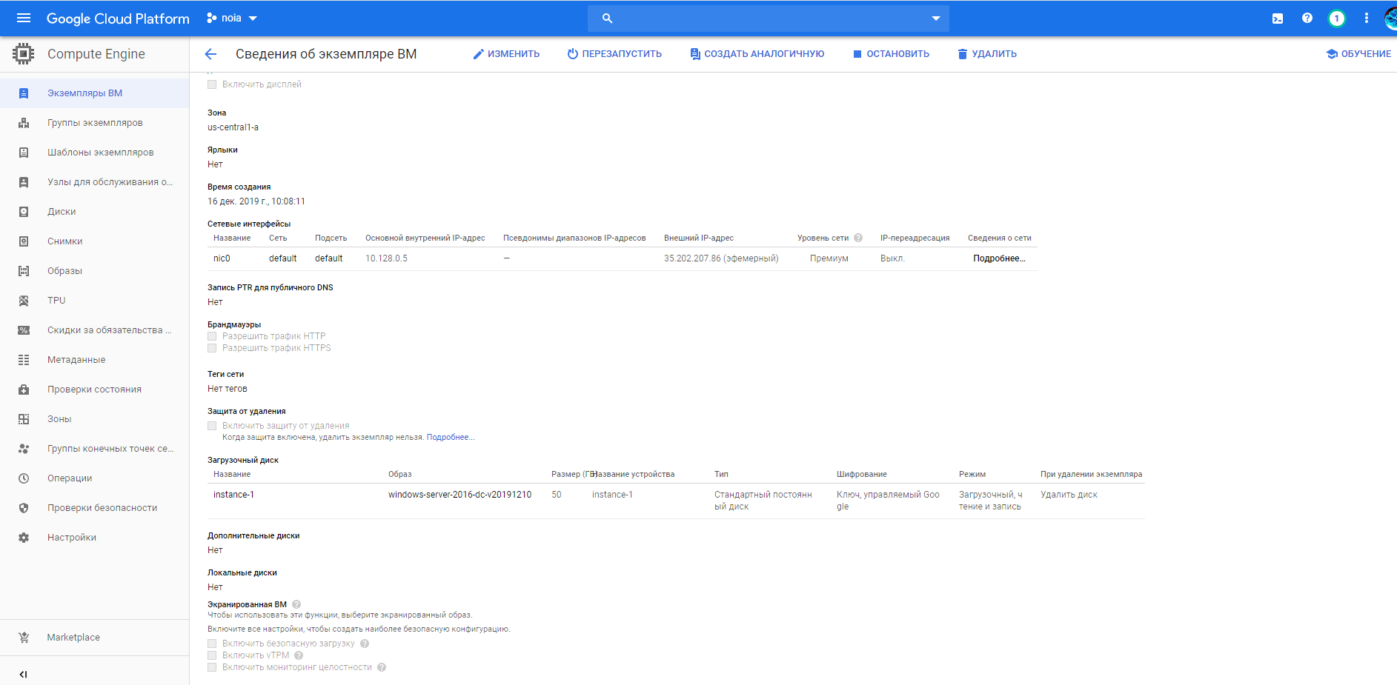The width and height of the screenshot is (1397, 685).
Task: Enable Включить vTPM checkbox
Action: coord(212,655)
